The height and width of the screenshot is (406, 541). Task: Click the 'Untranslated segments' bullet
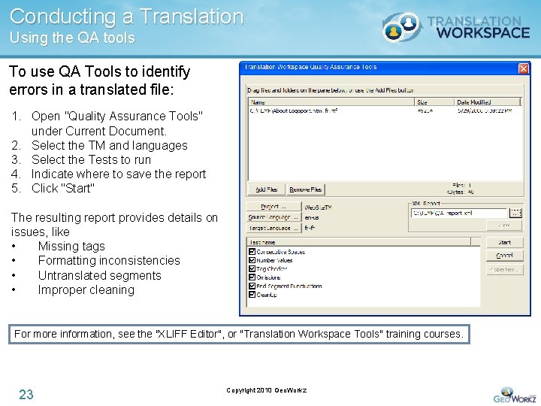pyautogui.click(x=100, y=275)
